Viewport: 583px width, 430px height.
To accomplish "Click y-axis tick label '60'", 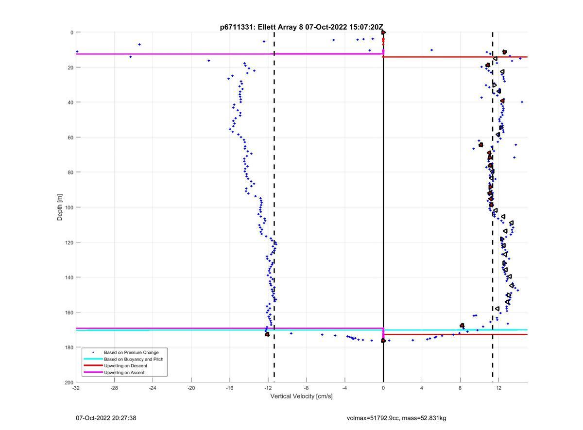I will 70,138.
